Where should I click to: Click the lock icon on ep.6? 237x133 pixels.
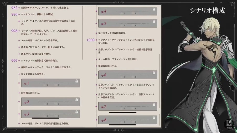[x=154, y=73]
